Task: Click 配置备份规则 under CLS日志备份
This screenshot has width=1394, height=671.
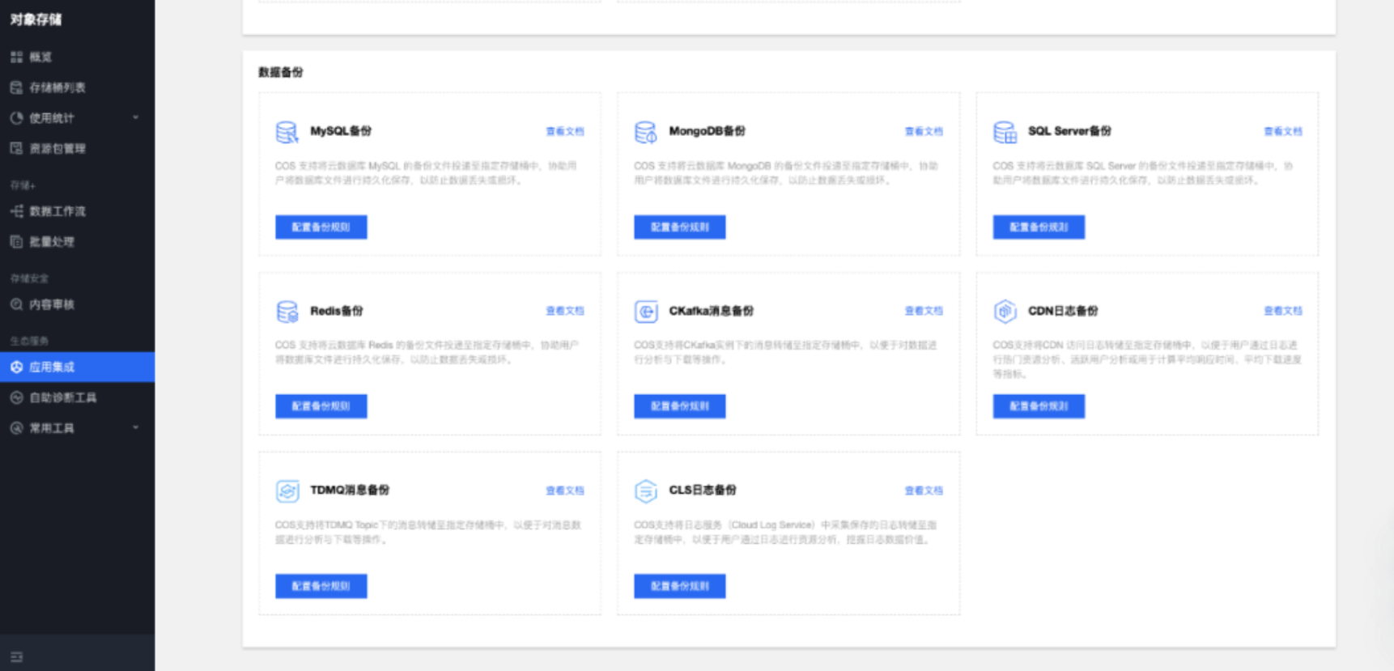Action: [x=680, y=586]
